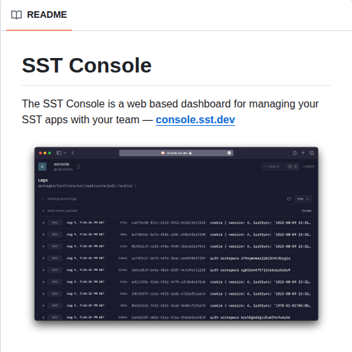Viewport: 352px width, 352px height.
Task: Select the README tab
Action: (39, 15)
